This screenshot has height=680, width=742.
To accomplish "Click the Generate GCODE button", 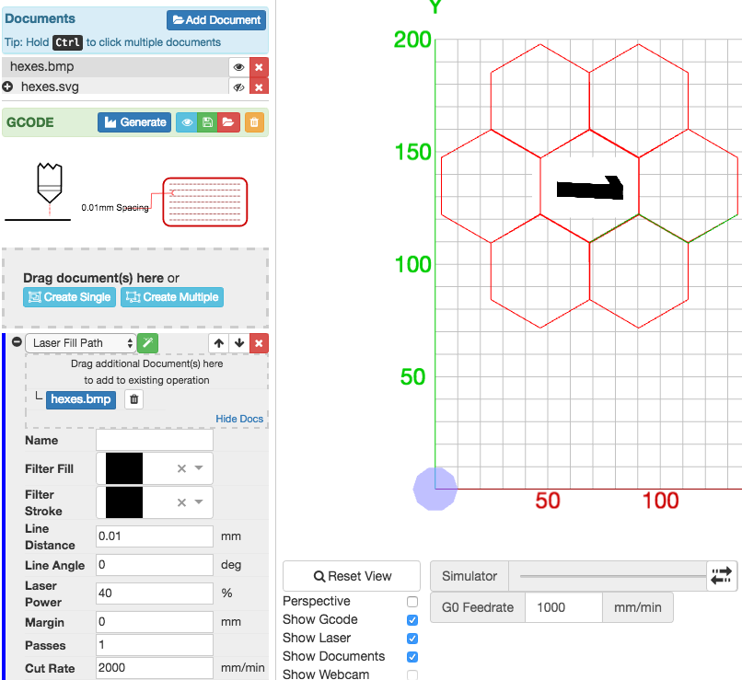I will click(134, 122).
